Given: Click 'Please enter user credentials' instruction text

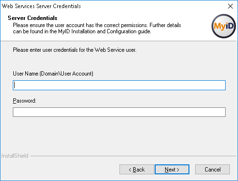Looking at the screenshot, I should tap(75, 50).
